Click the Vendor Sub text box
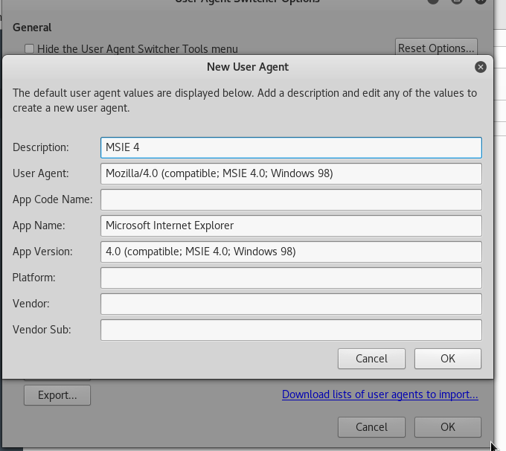Screen dimensions: 506x451 point(291,330)
